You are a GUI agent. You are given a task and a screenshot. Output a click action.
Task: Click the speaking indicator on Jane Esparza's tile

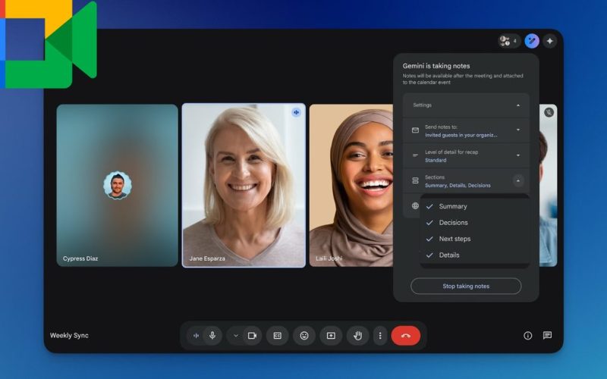click(296, 112)
